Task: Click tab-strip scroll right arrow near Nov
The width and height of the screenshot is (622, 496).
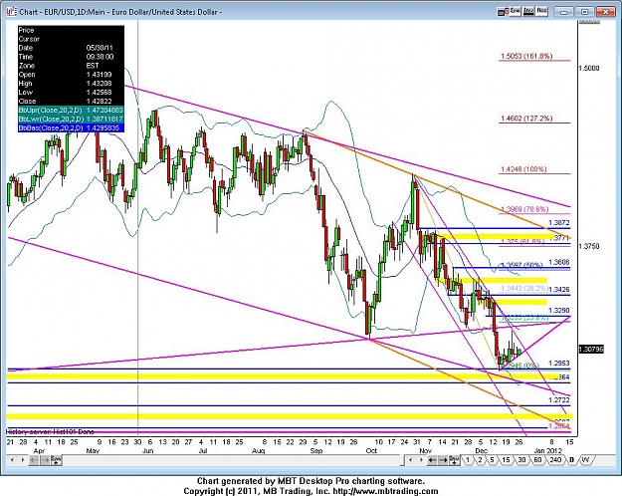Action: pos(421,460)
